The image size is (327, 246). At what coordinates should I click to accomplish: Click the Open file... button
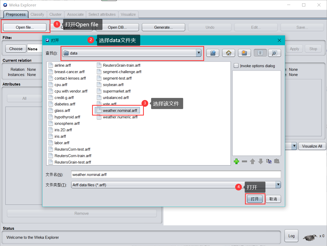point(25,27)
